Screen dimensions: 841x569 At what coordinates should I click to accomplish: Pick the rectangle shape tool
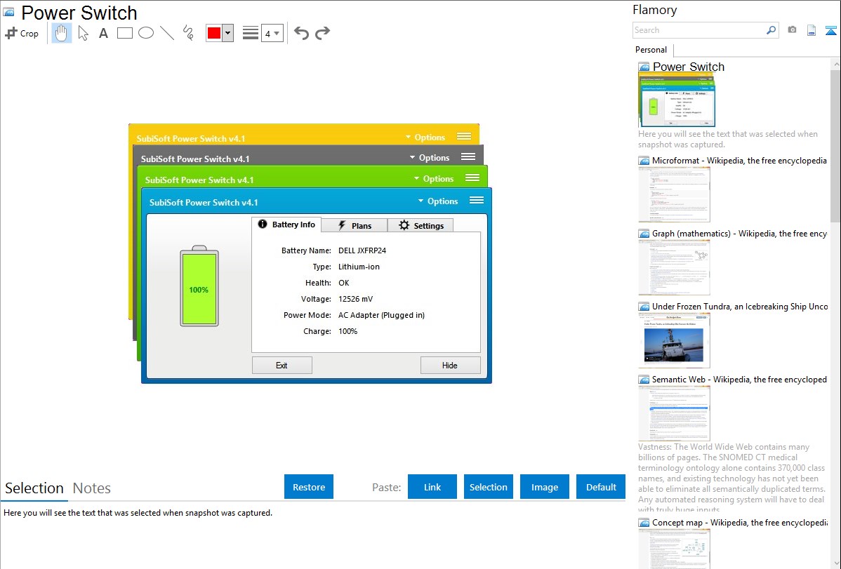124,33
